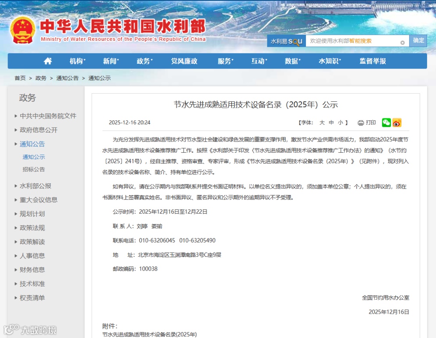The width and height of the screenshot is (436, 338).
Task: Click 政务 in the breadcrumb
Action: 41,78
